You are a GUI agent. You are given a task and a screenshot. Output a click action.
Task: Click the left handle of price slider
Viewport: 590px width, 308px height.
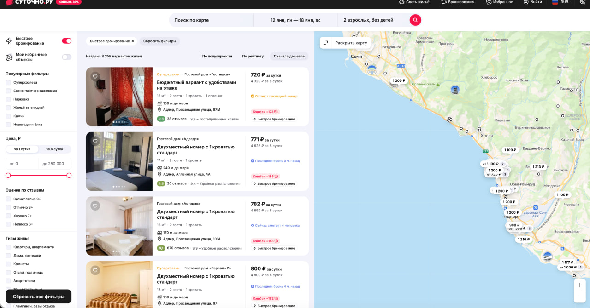[8, 175]
